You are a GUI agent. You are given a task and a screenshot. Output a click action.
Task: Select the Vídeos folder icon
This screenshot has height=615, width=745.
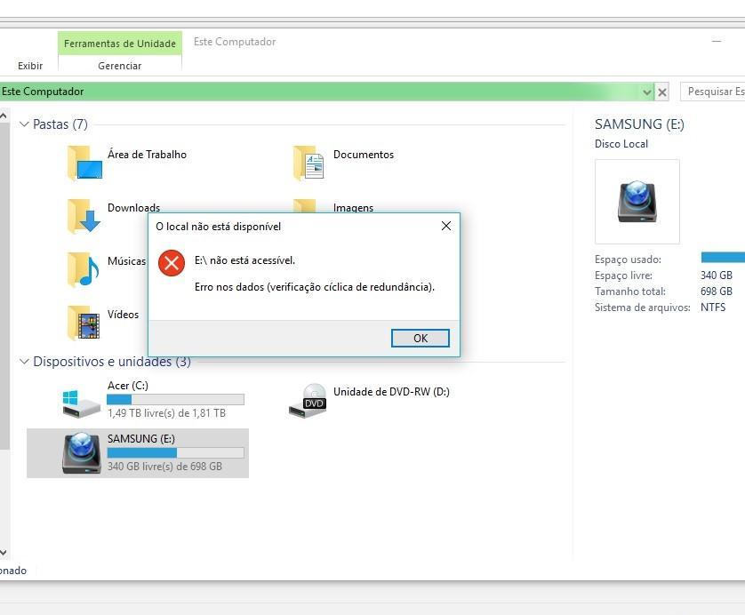[x=84, y=323]
